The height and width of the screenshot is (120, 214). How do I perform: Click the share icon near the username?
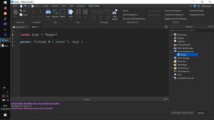198,6
